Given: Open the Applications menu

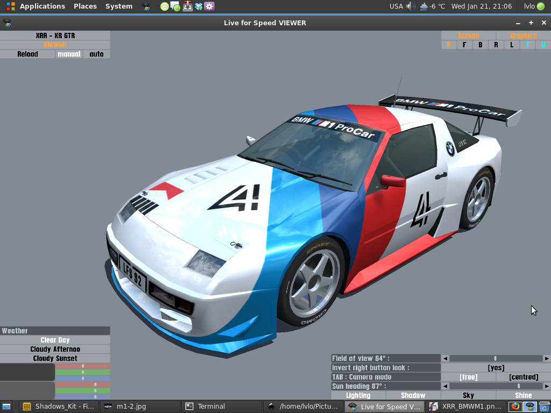Looking at the screenshot, I should click(42, 6).
